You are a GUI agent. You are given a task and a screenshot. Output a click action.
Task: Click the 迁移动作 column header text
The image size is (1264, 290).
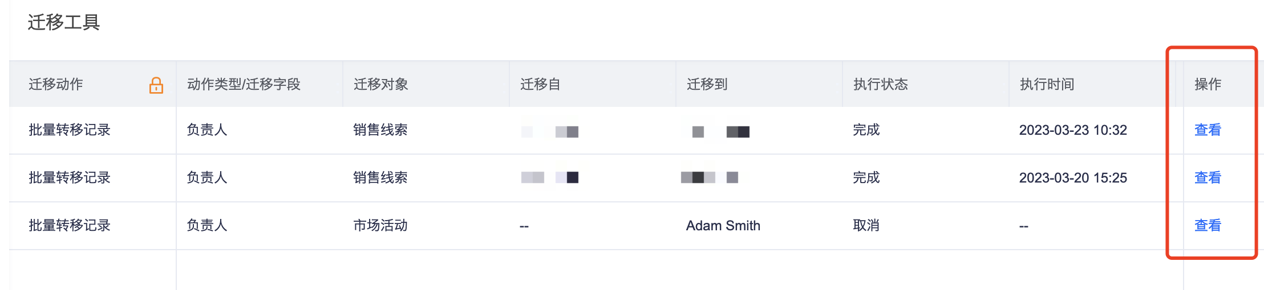[x=56, y=85]
